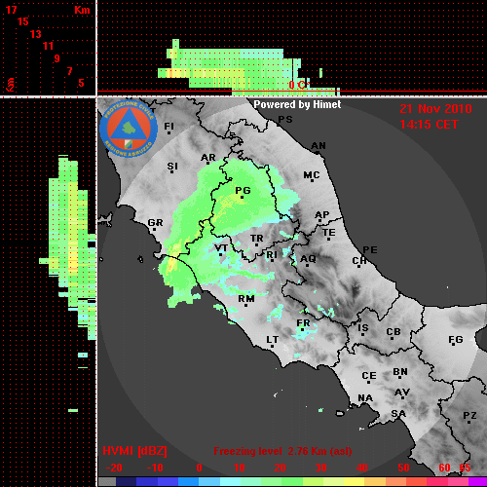Click the horizontal 'Km' unit label
The image size is (487, 487).
[82, 10]
